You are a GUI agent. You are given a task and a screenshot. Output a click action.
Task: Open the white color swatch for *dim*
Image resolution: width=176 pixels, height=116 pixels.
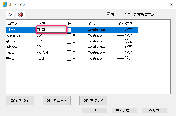69,30
